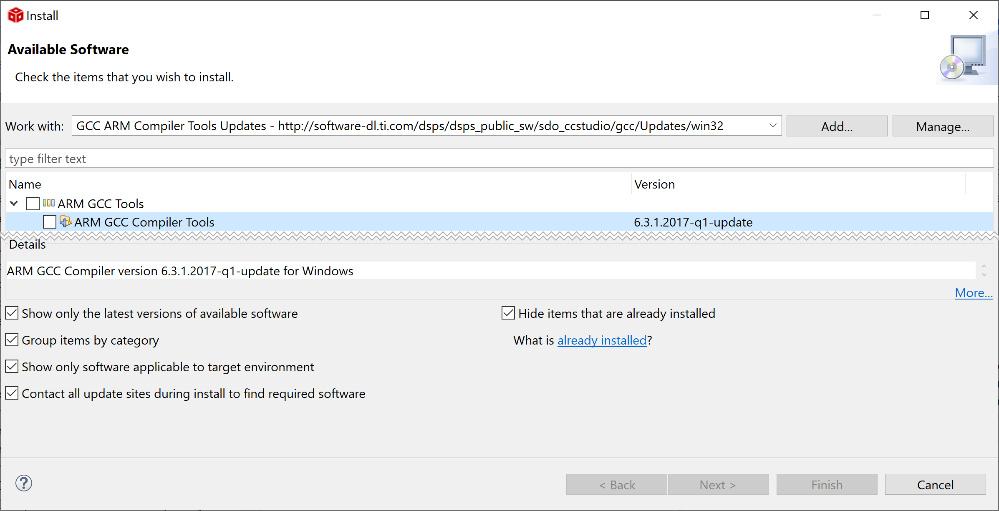Toggle Show only software applicable to target environment
This screenshot has width=999, height=511.
point(12,367)
